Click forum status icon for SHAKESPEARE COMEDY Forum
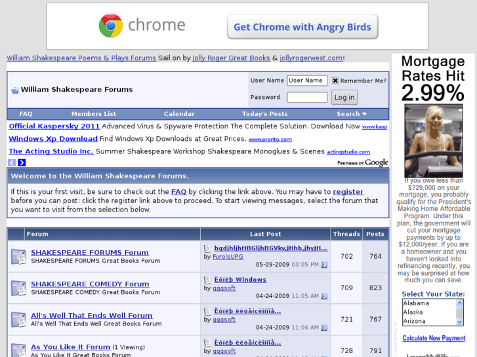The width and height of the screenshot is (477, 357). coord(18,288)
